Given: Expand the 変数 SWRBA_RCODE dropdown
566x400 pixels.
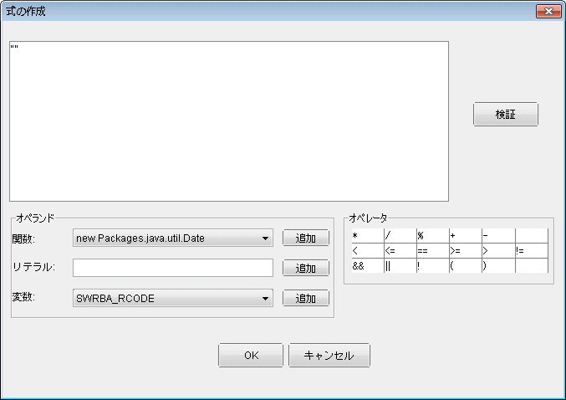Looking at the screenshot, I should click(173, 298).
